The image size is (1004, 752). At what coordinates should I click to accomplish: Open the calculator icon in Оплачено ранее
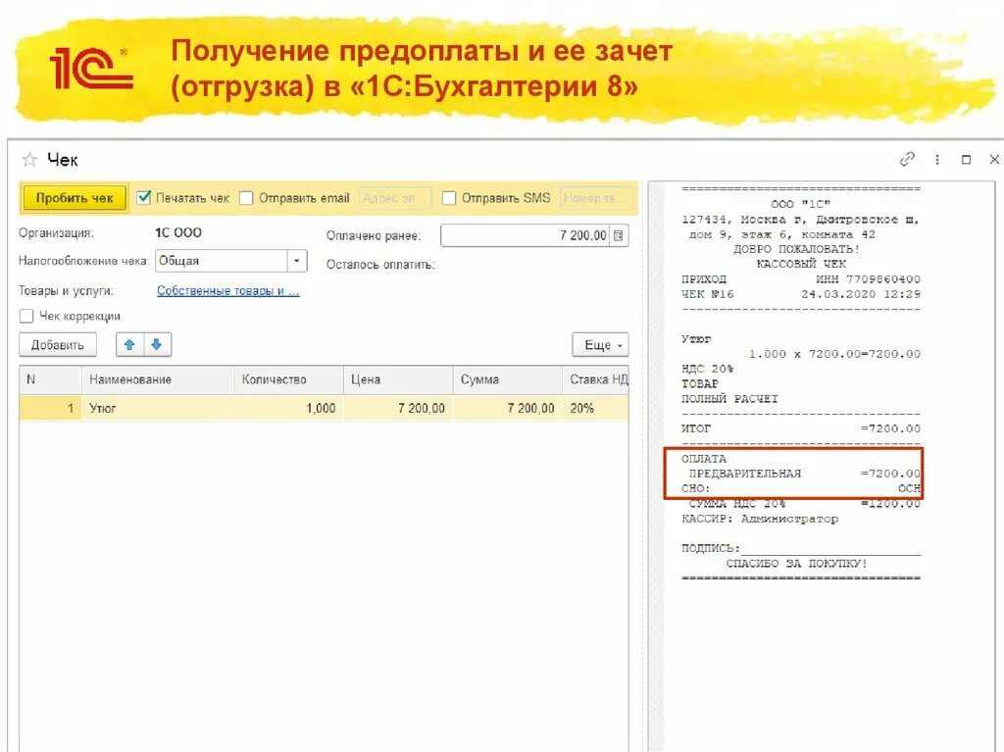pos(619,235)
